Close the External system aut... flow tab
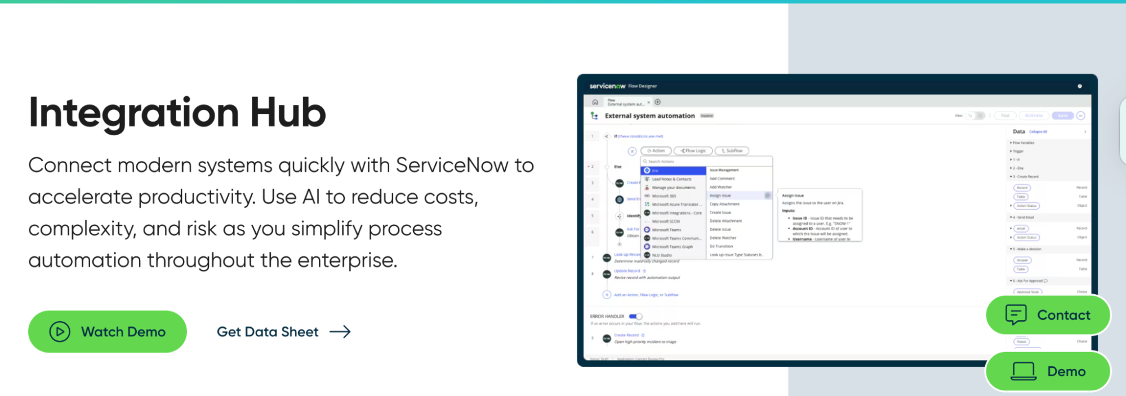 point(648,102)
